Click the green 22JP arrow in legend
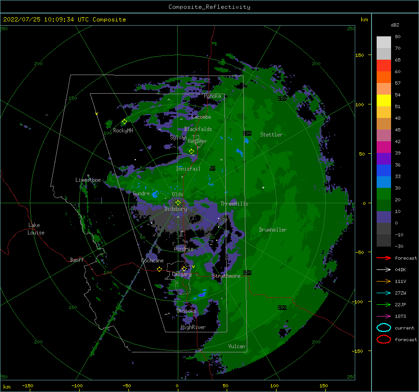419x392 pixels. pyautogui.click(x=384, y=304)
